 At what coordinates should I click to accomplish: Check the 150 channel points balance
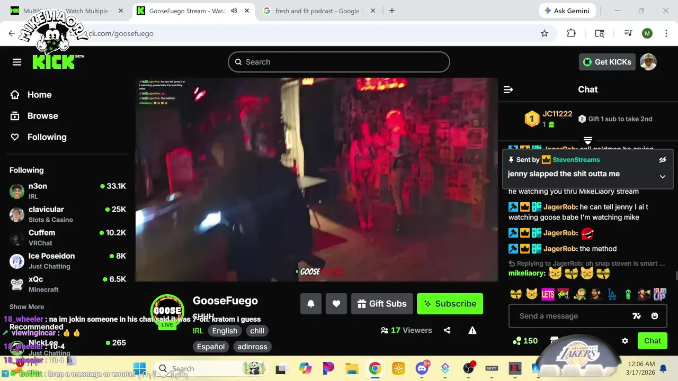525,341
